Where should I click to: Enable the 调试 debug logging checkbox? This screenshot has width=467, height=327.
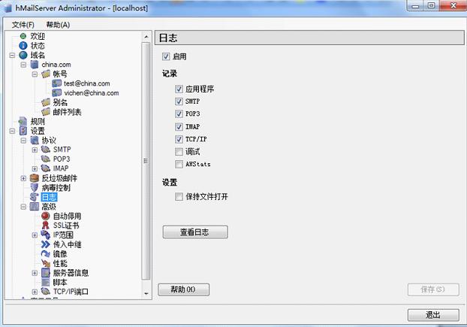click(179, 152)
